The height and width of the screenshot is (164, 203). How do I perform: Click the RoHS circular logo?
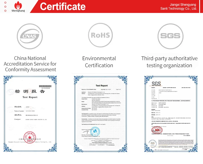(100, 35)
